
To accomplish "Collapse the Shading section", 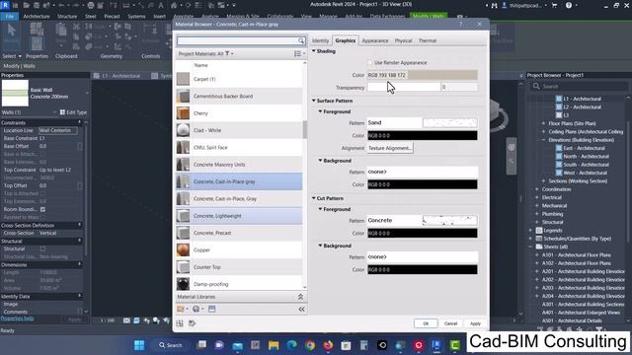I will [x=314, y=51].
